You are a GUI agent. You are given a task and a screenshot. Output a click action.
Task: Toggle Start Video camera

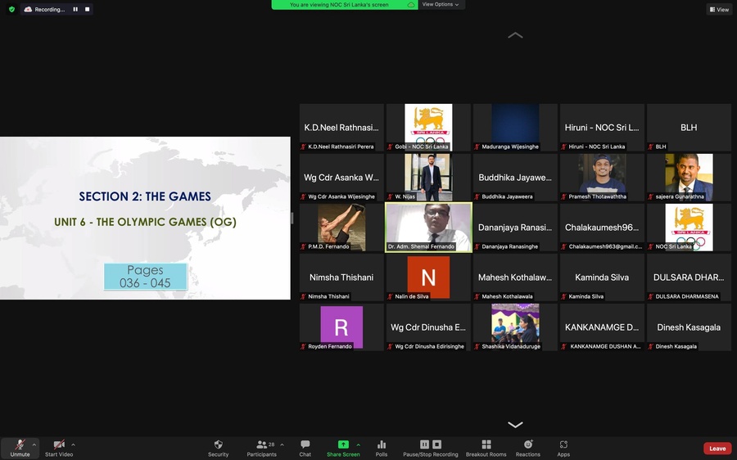click(x=59, y=445)
